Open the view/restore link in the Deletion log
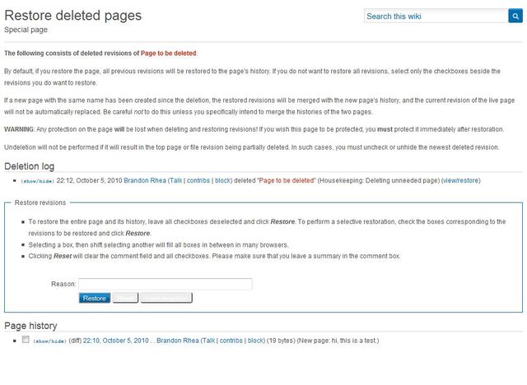 (461, 180)
